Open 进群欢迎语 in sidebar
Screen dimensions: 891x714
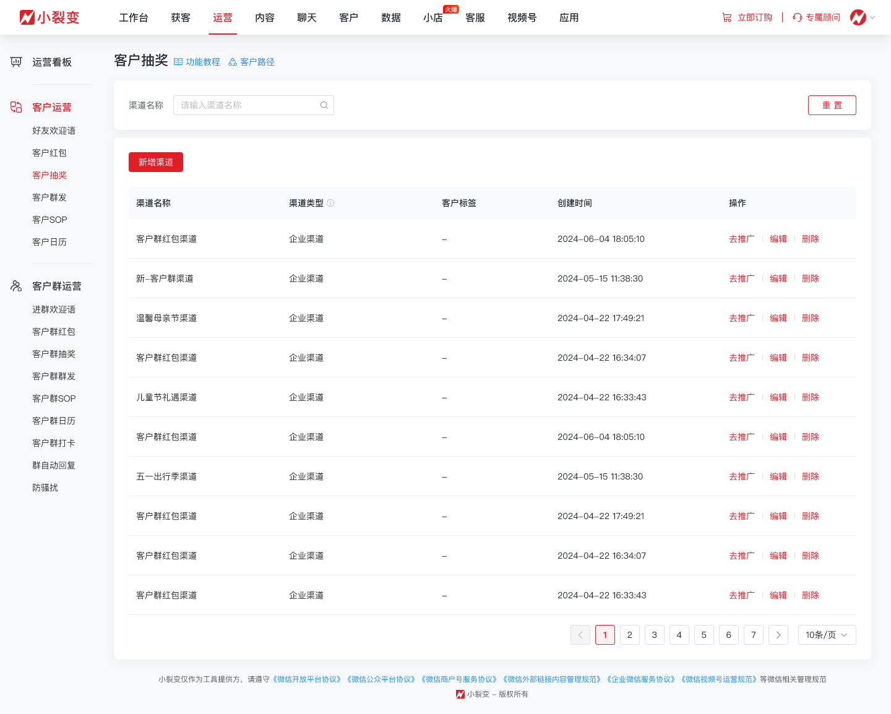(x=54, y=309)
